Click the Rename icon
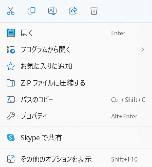The image size is (152, 167). 52,11
